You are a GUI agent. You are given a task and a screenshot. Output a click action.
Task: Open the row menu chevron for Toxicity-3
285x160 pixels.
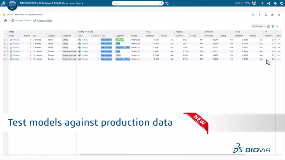pos(279,52)
